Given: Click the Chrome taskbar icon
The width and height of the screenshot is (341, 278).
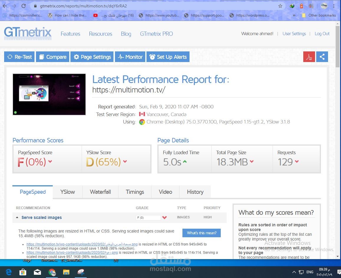Looking at the screenshot, I should (52, 272).
